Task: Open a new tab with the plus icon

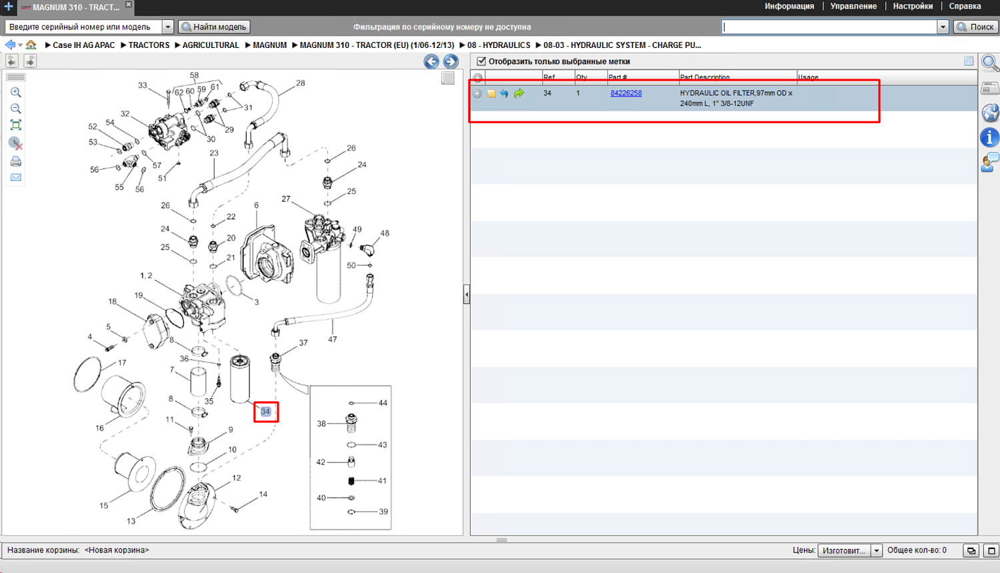Action: point(9,7)
